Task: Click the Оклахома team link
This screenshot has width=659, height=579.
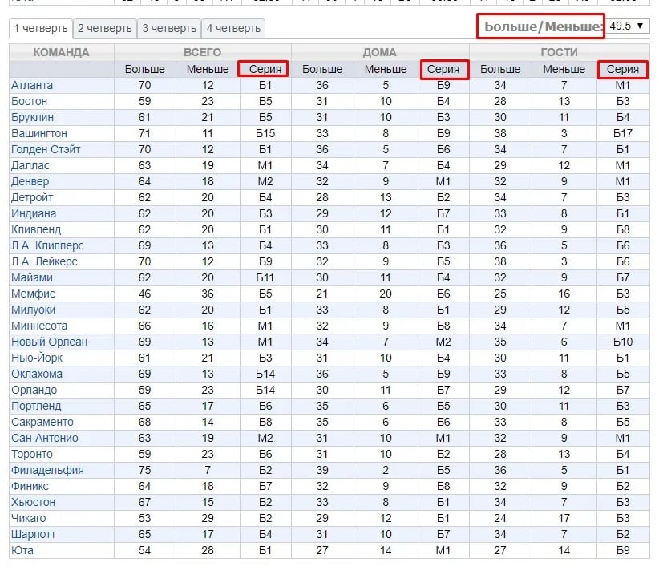Action: (x=37, y=374)
